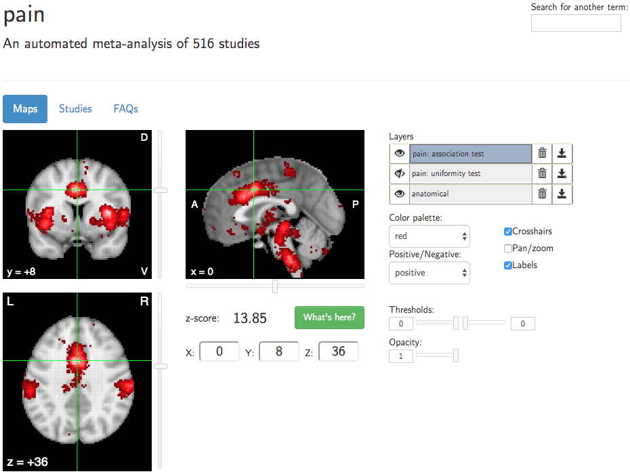This screenshot has height=474, width=630.
Task: Click the axial brain view at z = +36
Action: click(x=77, y=382)
